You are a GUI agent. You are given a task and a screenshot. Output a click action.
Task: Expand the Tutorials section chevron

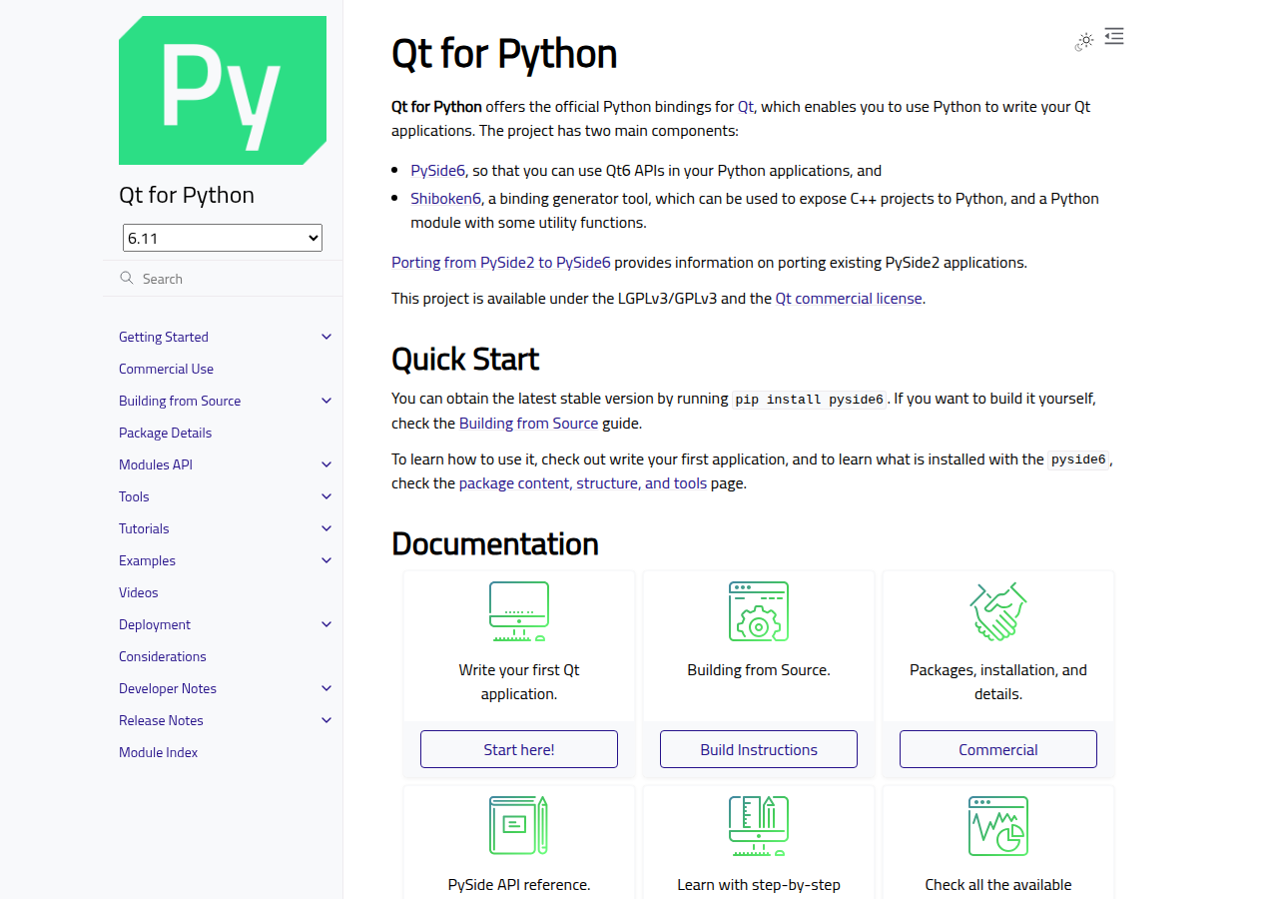(326, 528)
